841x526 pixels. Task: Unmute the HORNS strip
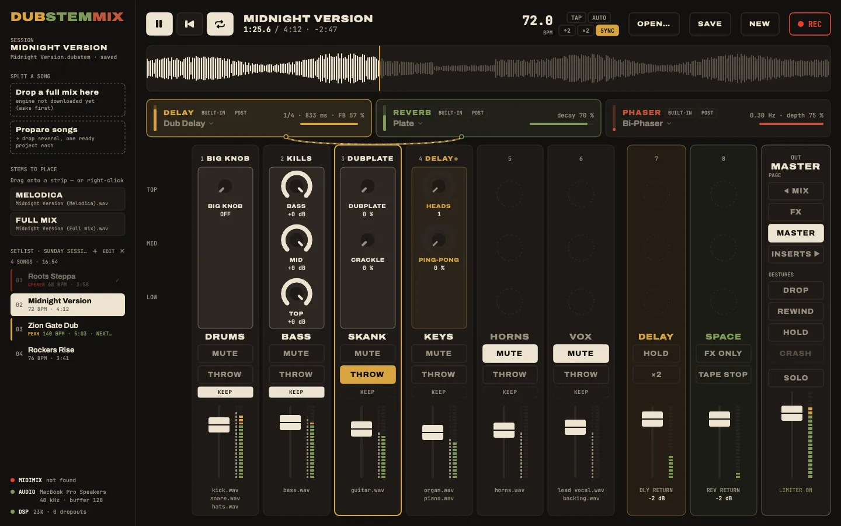509,354
